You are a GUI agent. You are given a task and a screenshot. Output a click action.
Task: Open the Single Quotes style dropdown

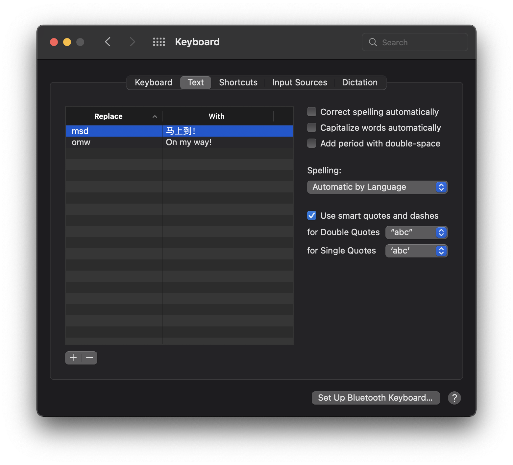[416, 251]
